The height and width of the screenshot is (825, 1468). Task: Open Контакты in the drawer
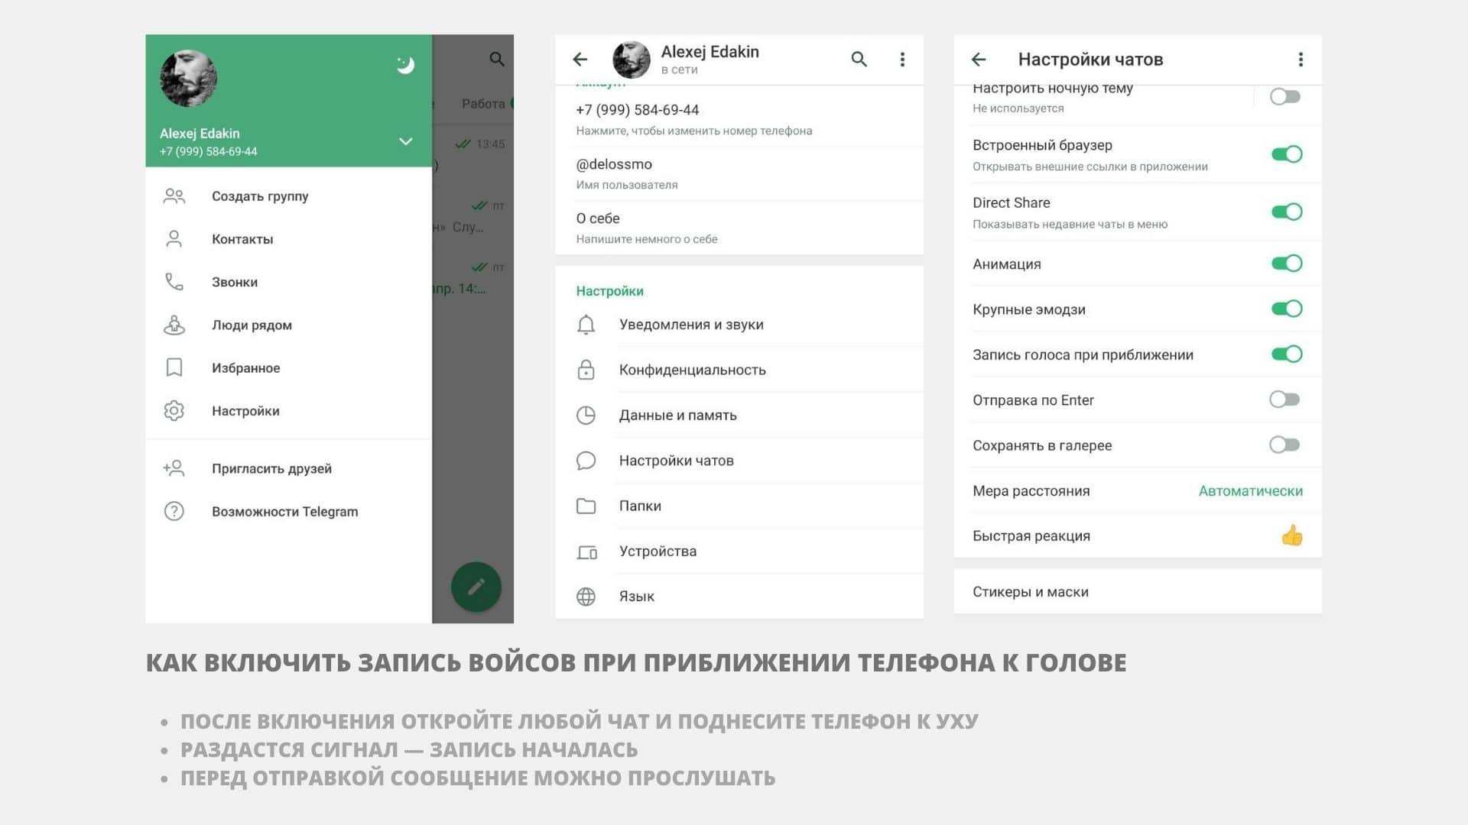(288, 239)
